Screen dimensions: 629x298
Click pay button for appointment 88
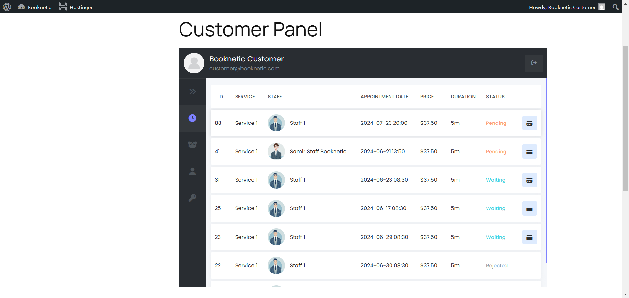pos(529,123)
